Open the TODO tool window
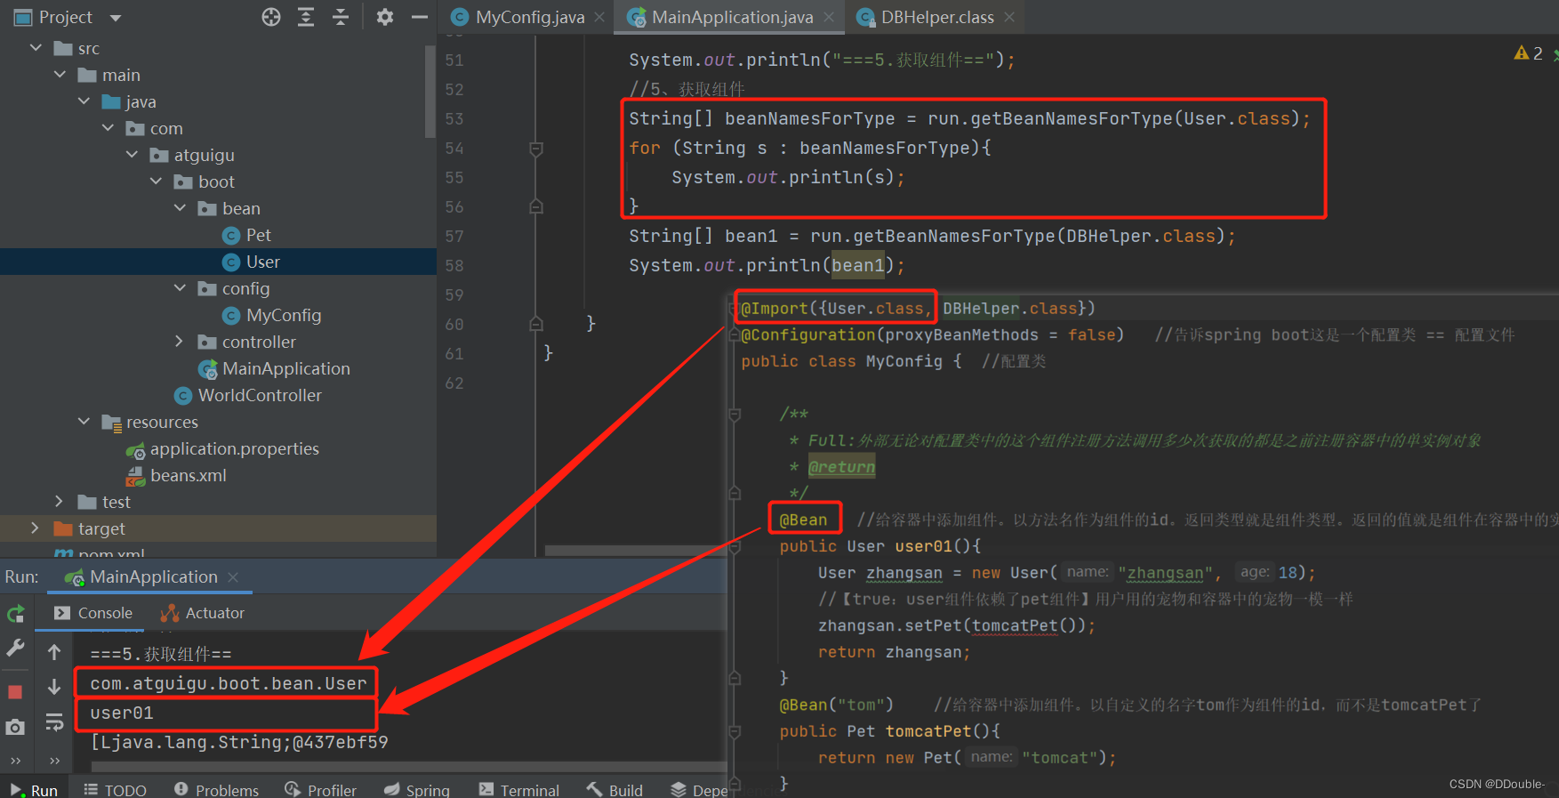This screenshot has width=1559, height=798. (115, 790)
